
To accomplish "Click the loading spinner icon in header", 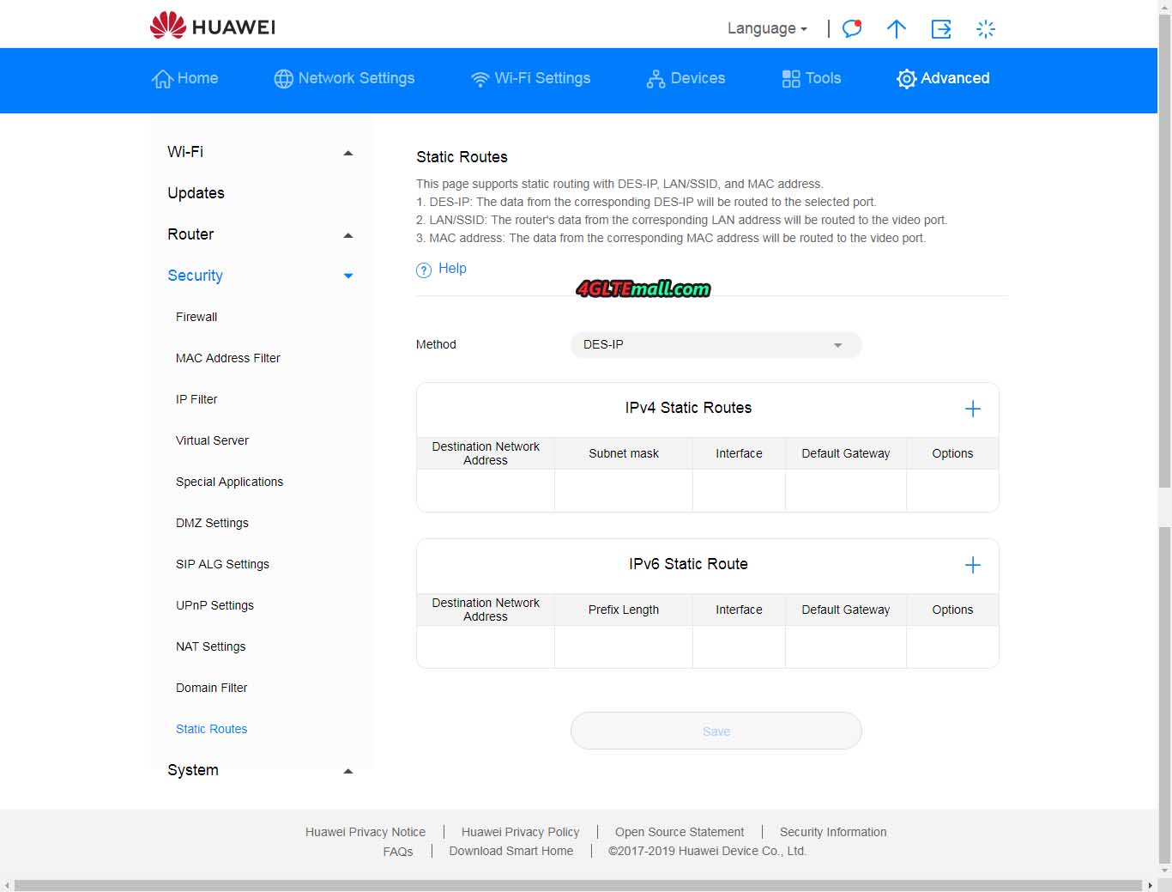I will (986, 29).
